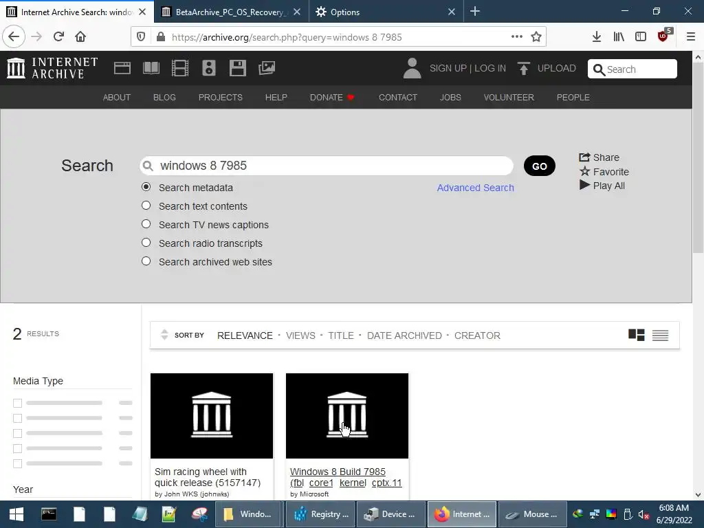704x528 pixels.
Task: Open the PROJECTS menu item
Action: (221, 98)
